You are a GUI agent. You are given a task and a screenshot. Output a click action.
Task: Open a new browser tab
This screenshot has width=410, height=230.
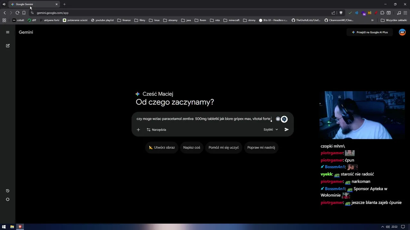[64, 4]
